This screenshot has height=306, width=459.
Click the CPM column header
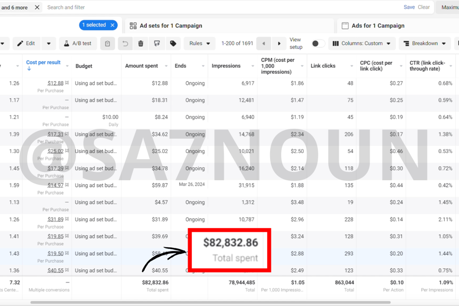click(x=278, y=66)
